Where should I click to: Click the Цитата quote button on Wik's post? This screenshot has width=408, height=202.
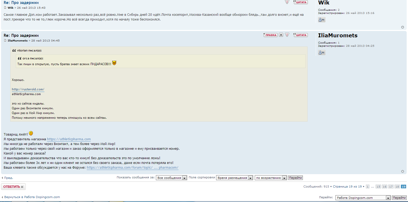click(x=300, y=2)
